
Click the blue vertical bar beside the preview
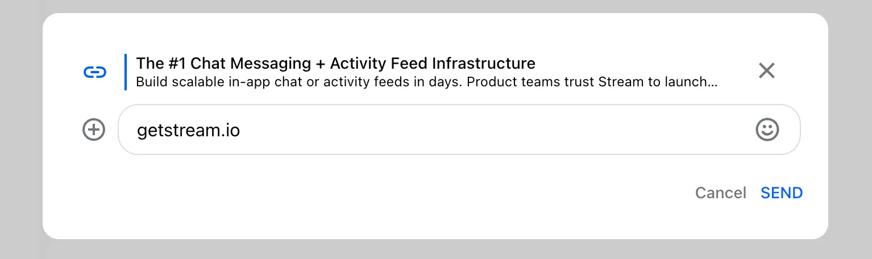pyautogui.click(x=125, y=72)
